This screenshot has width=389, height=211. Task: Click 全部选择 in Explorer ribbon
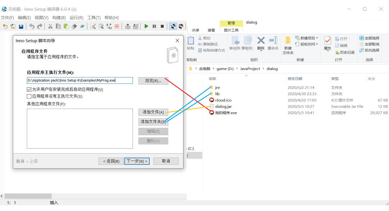(x=370, y=38)
